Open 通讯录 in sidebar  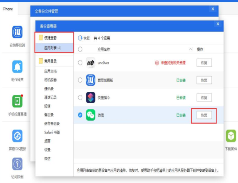tap(49, 89)
